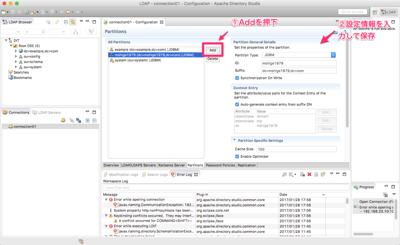Click Remove All Finished Operations icon in Progress
Image resolution: width=400 pixels, height=245 pixels.
[x=386, y=195]
